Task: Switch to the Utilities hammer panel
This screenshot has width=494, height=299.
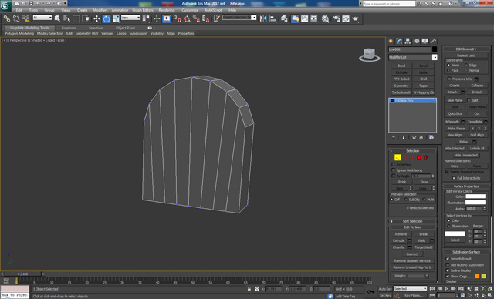Action: tap(434, 41)
